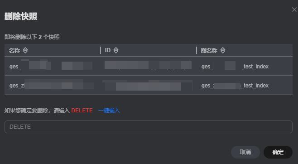
Task: Sort by 名称 using its sort arrows
Action: (25, 50)
